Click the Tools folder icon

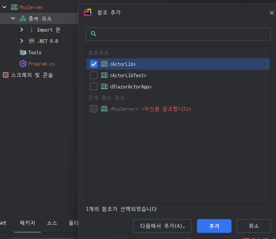23,52
